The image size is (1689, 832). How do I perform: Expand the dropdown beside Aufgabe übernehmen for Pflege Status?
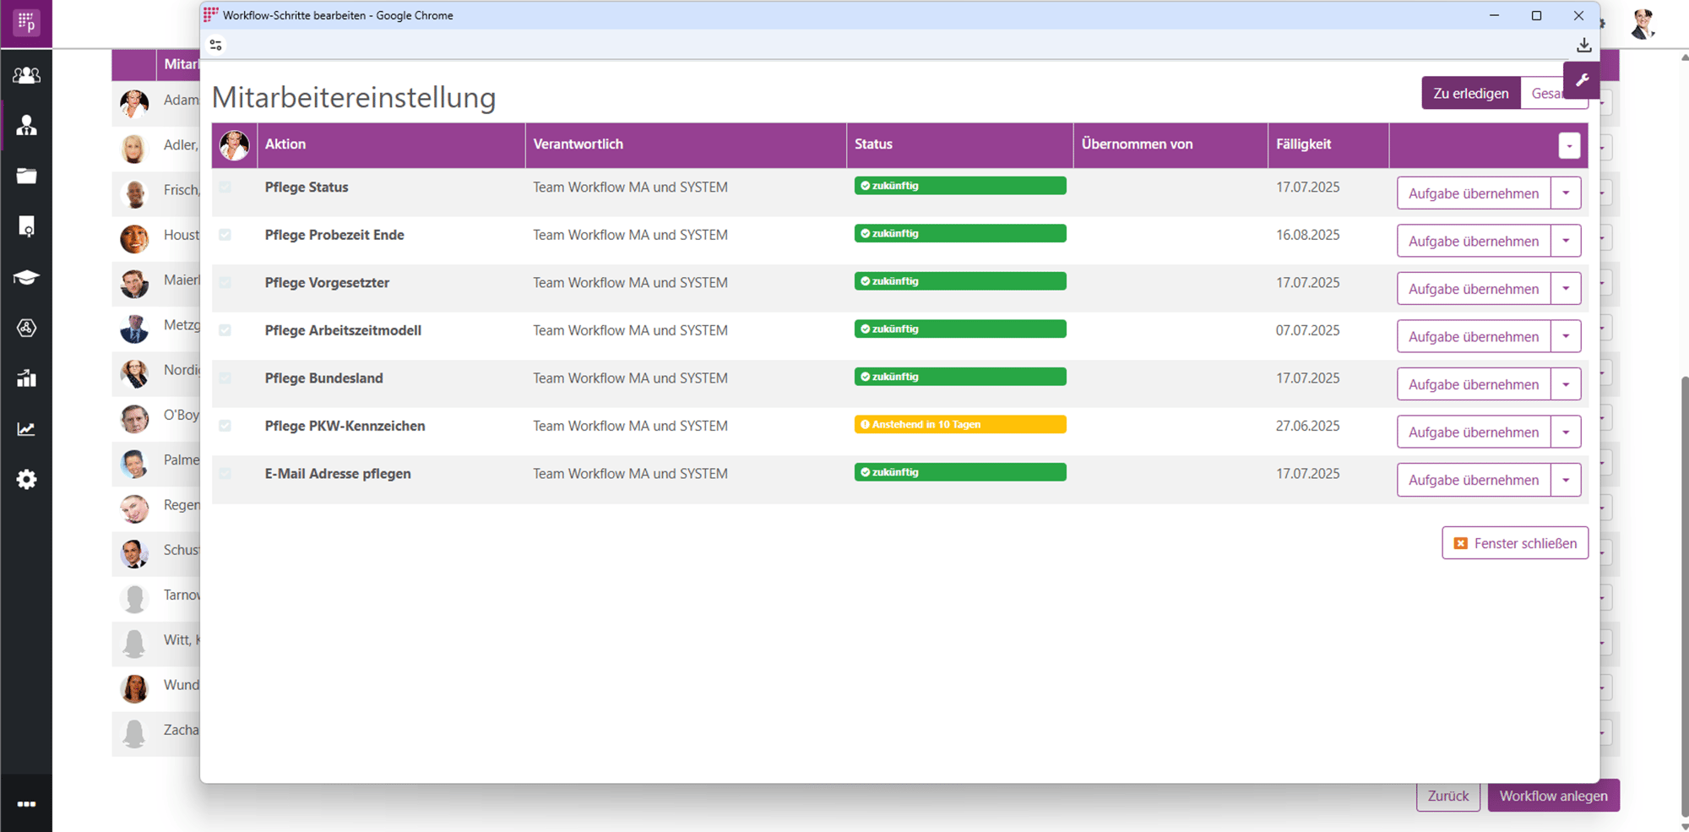point(1567,193)
